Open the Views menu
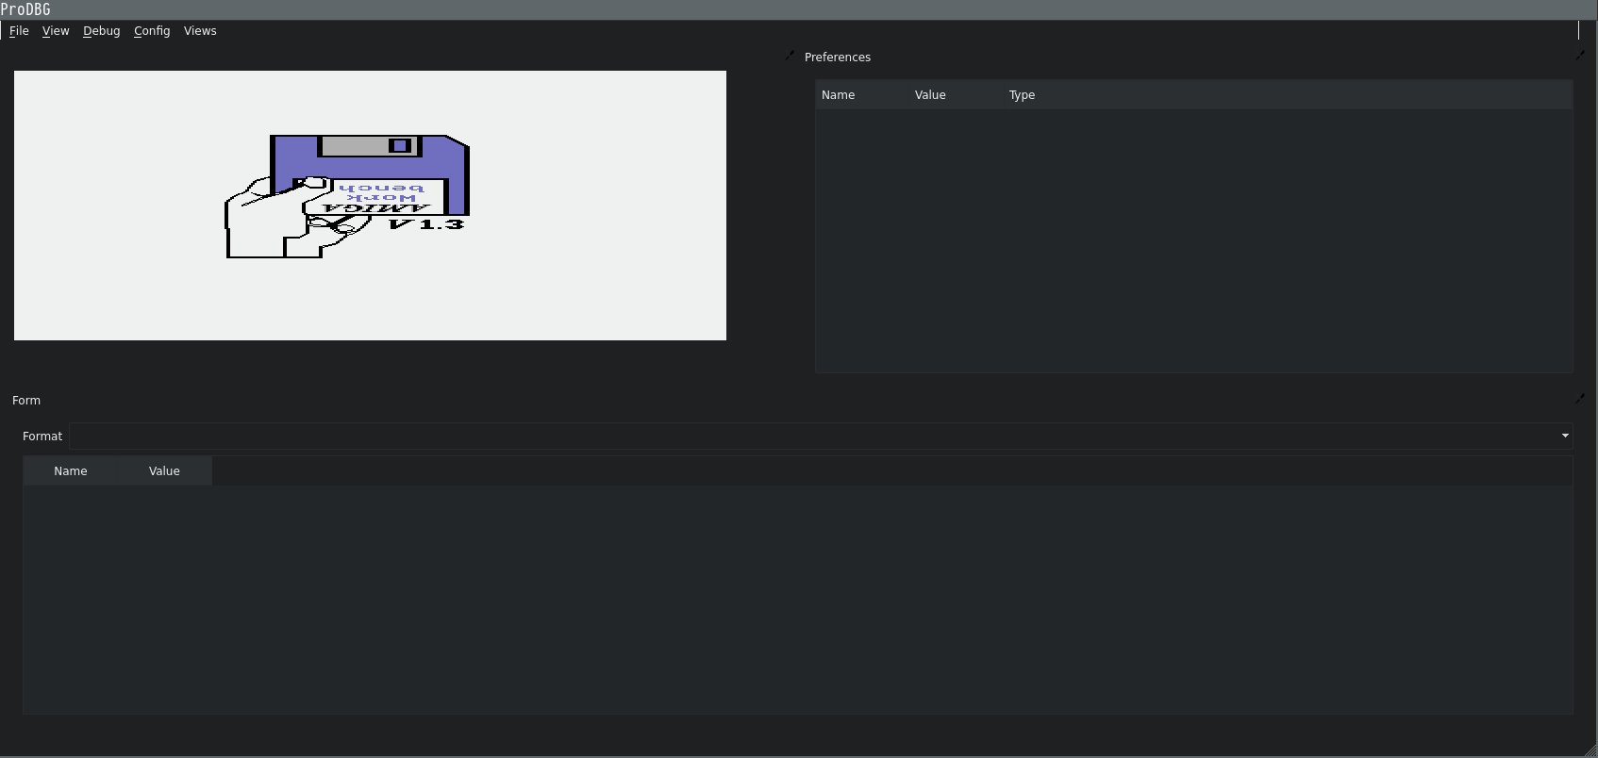This screenshot has height=758, width=1598. (200, 31)
